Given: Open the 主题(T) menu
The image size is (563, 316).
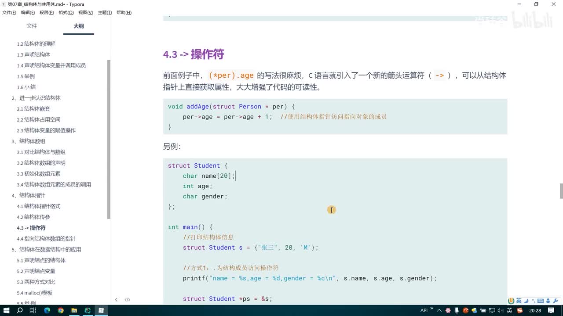Looking at the screenshot, I should click(x=105, y=13).
